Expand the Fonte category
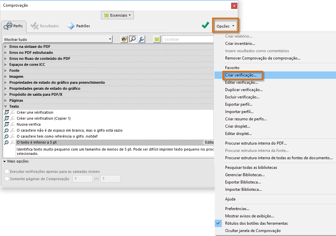 click(x=5, y=70)
